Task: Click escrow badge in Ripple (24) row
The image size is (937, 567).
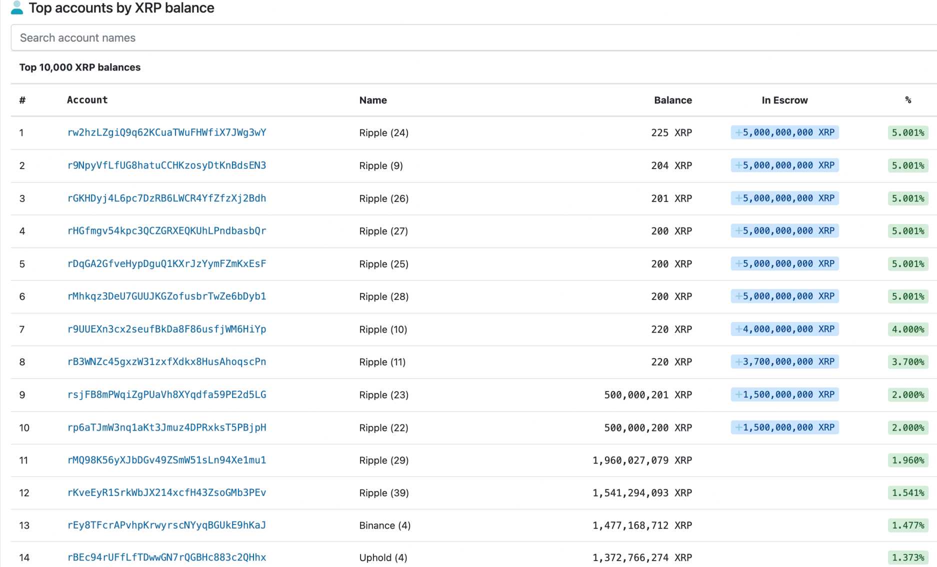Action: coord(784,132)
